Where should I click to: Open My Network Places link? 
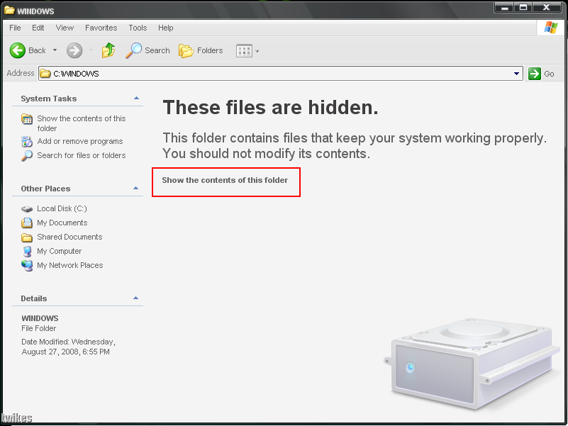[70, 265]
